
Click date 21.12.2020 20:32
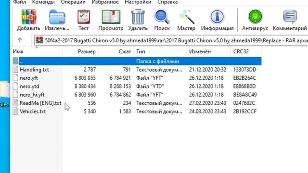pyautogui.click(x=207, y=70)
